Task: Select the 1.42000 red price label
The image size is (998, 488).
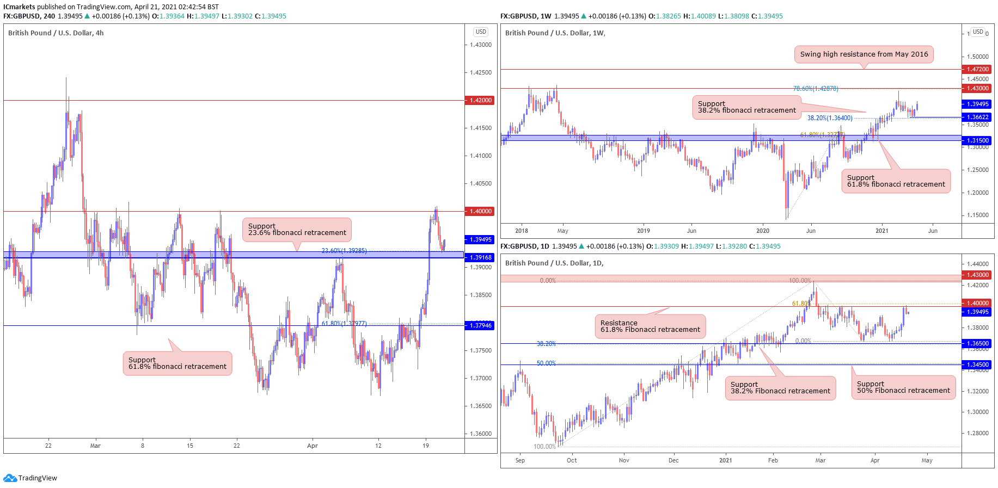Action: (x=480, y=100)
